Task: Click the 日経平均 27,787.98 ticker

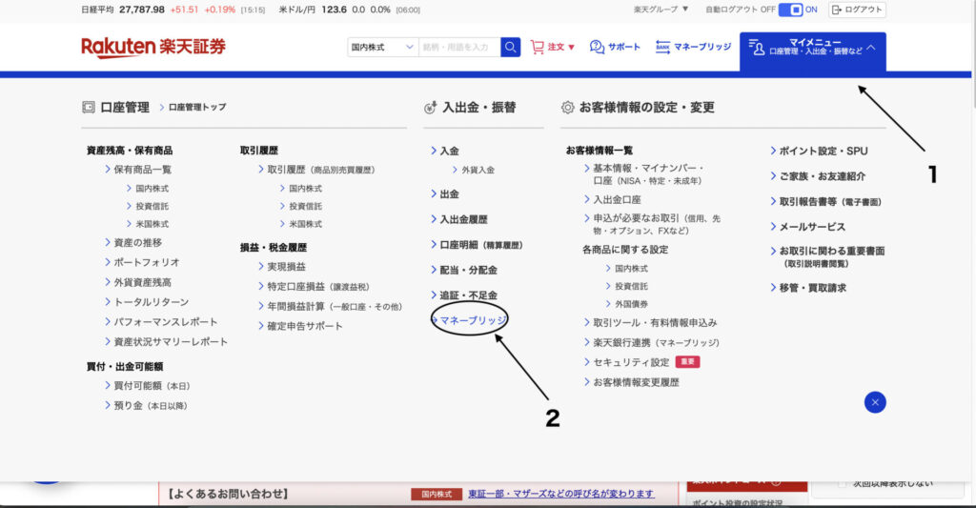Action: coord(123,10)
